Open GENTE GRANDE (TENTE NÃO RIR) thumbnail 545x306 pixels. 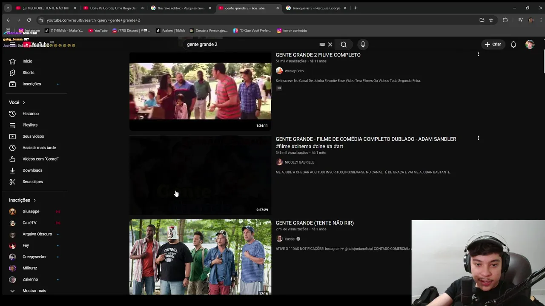200,257
